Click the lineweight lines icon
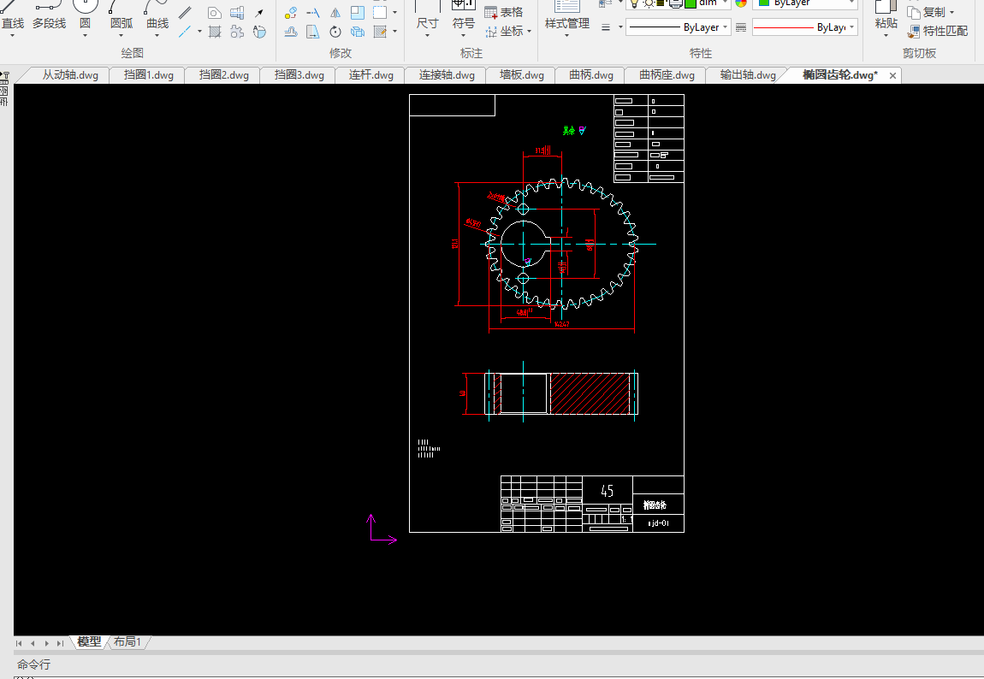Viewport: 984px width, 679px height. (x=741, y=27)
